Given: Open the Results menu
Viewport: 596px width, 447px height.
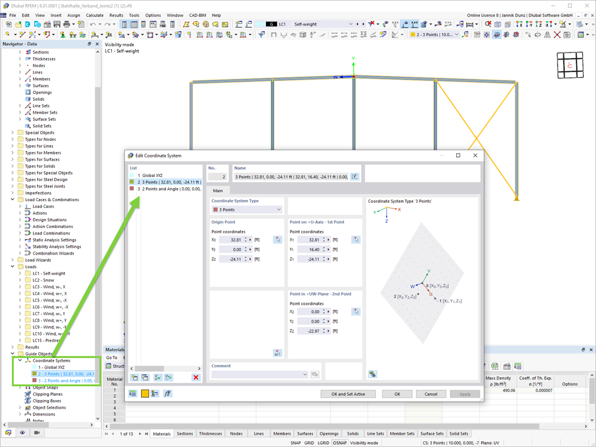Looking at the screenshot, I should pos(116,15).
